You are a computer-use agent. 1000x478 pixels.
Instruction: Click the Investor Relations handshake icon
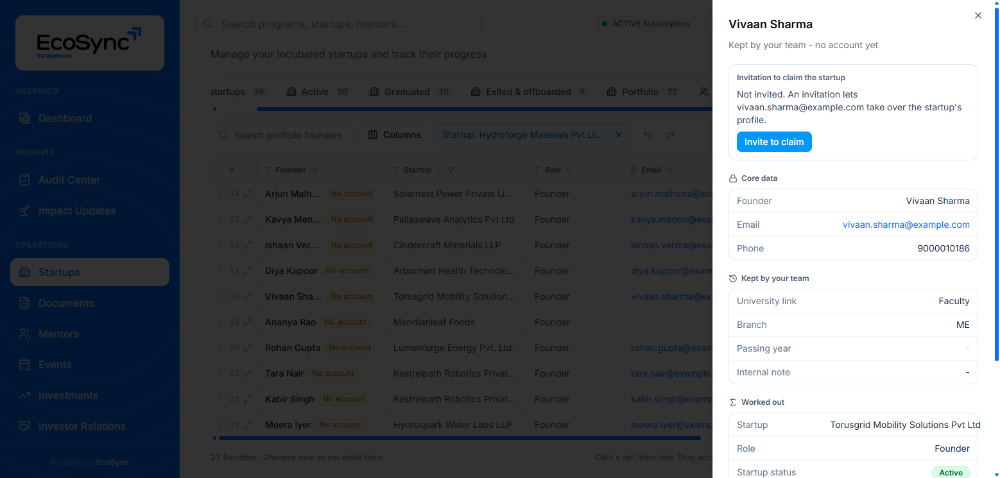point(24,426)
